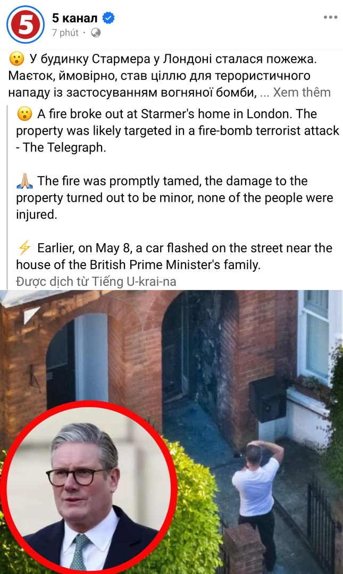
Task: Click the original Ukrainian post text
Action: [x=169, y=76]
